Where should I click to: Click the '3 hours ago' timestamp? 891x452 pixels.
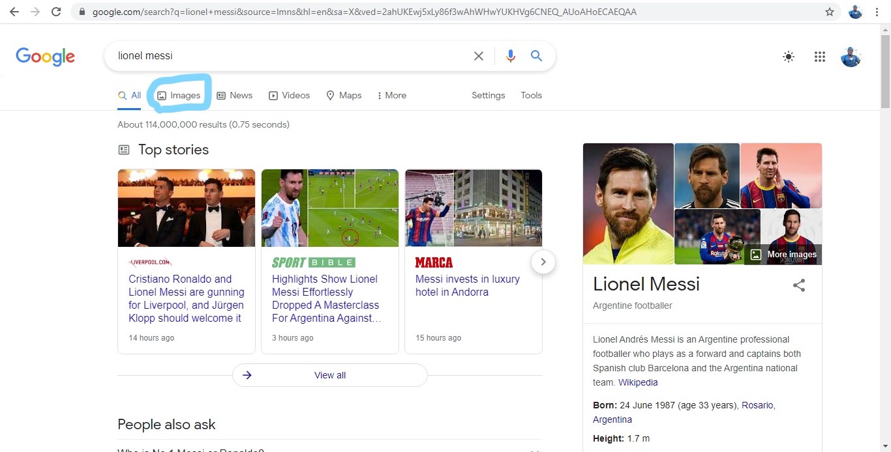click(293, 338)
